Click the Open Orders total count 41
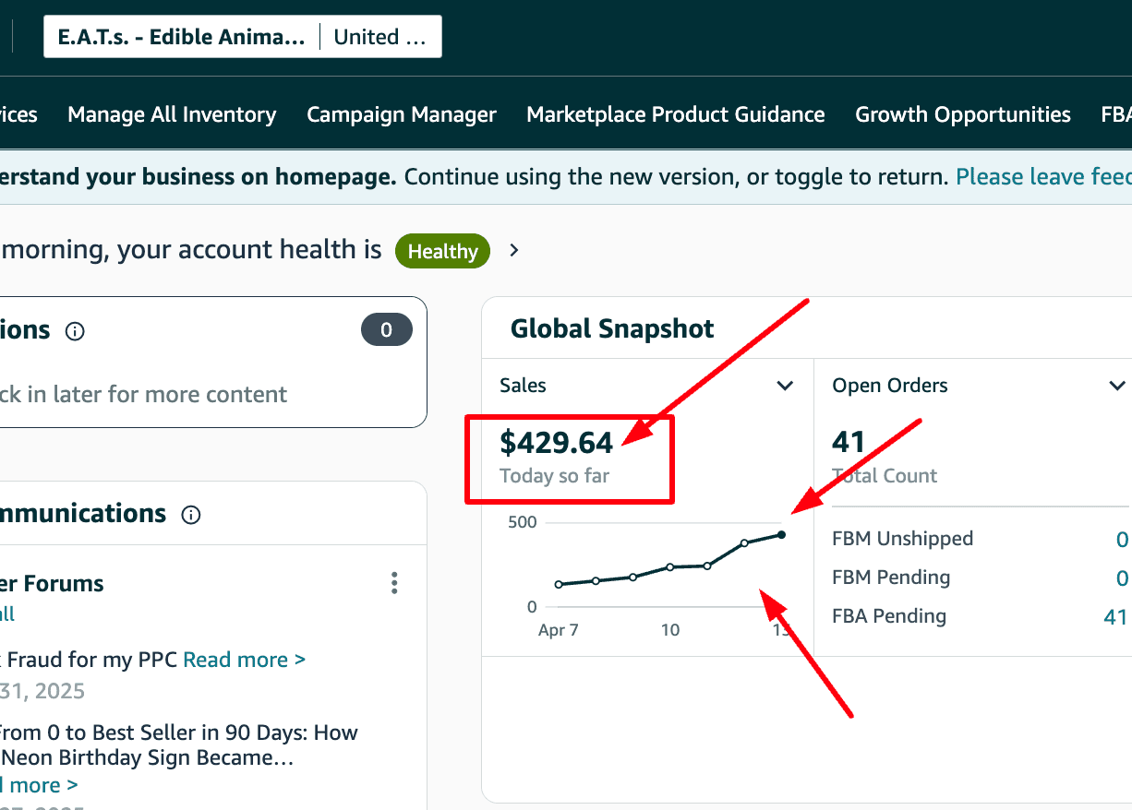This screenshot has height=810, width=1132. (849, 443)
